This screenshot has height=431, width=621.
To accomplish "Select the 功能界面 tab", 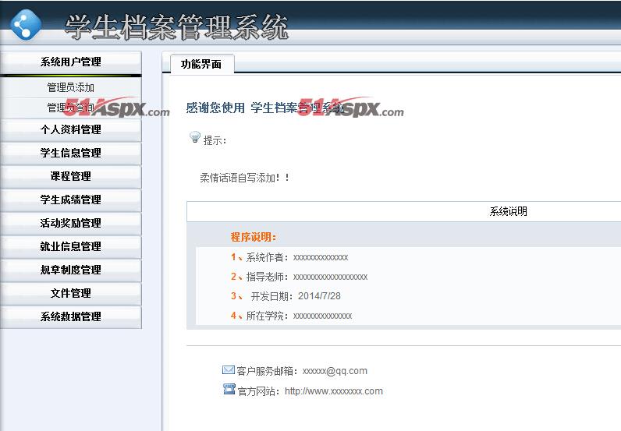I will [x=201, y=64].
